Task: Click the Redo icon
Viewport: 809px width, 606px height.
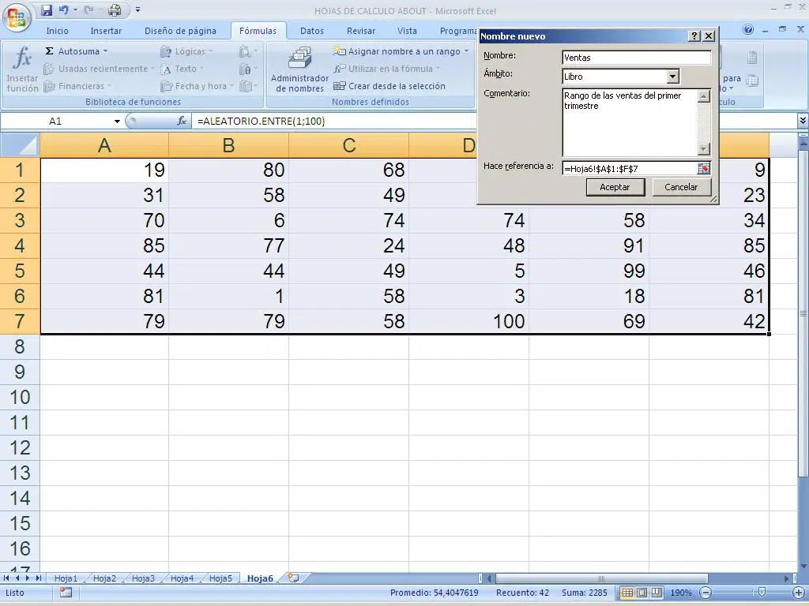Action: [x=88, y=9]
